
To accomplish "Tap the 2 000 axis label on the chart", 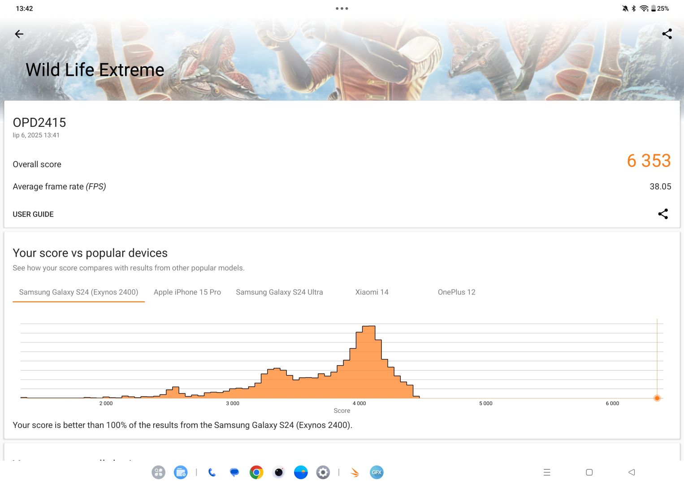I will pos(106,403).
